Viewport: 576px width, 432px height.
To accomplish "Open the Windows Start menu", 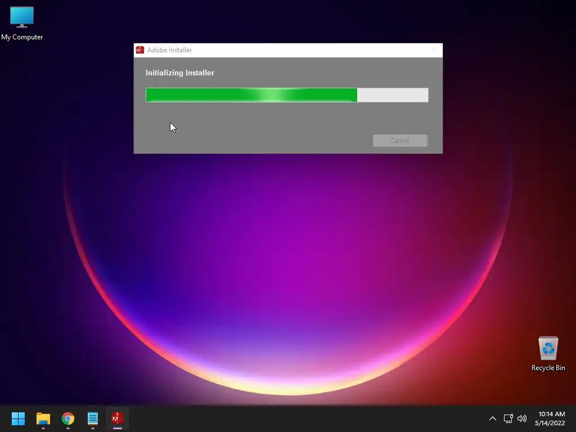I will 18,418.
